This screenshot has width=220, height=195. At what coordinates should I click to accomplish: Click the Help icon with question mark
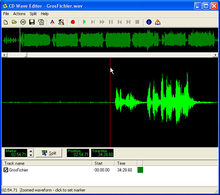[158, 22]
